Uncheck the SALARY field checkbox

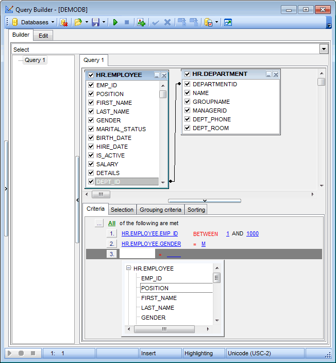click(x=91, y=164)
